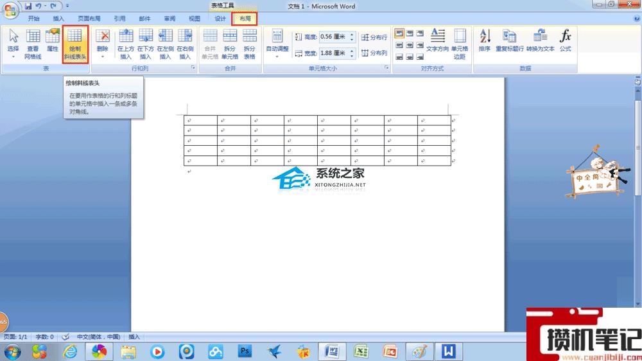Click the Table Tools Layout (布局) tab
642x361 pixels.
pos(245,19)
